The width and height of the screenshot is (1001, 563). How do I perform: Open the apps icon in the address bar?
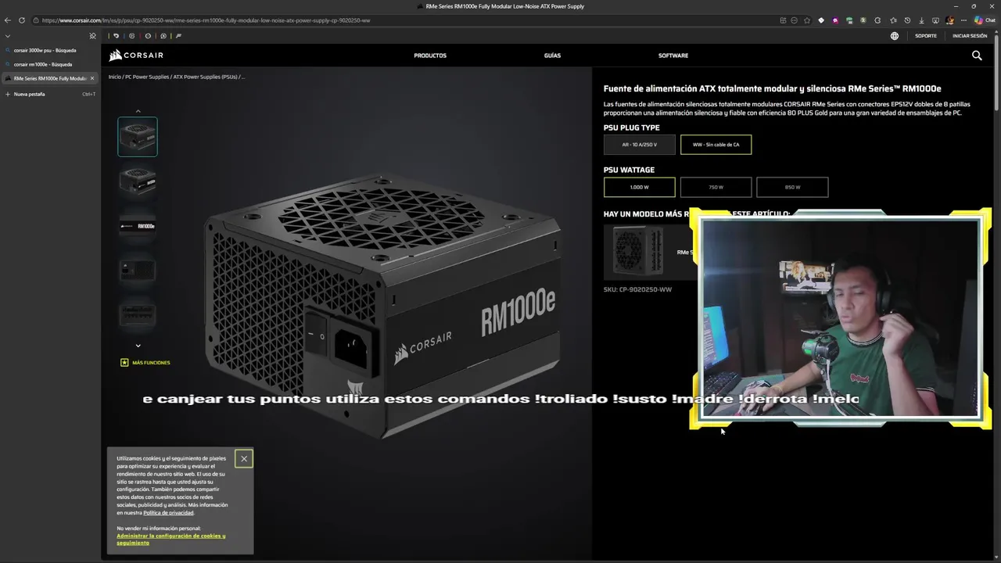coord(783,20)
